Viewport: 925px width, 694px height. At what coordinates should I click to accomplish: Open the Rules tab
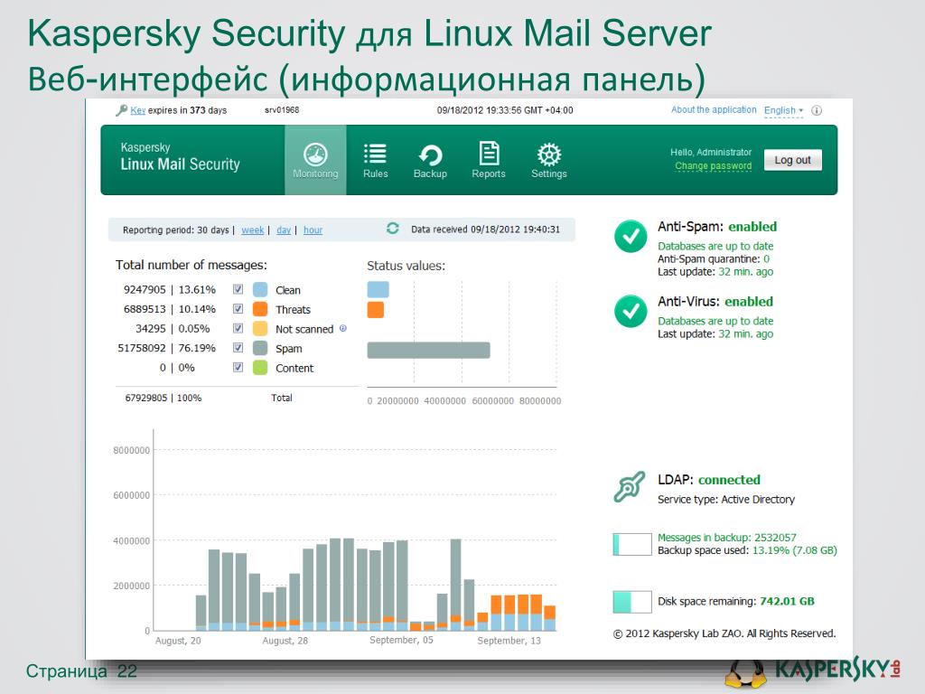375,160
